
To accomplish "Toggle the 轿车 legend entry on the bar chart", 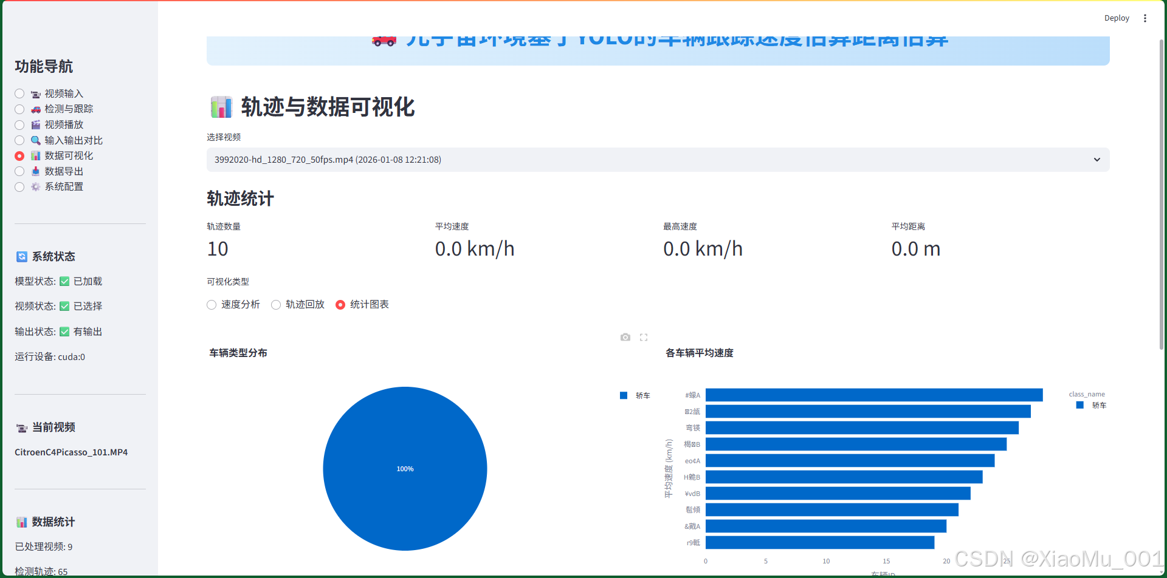I will [1092, 405].
